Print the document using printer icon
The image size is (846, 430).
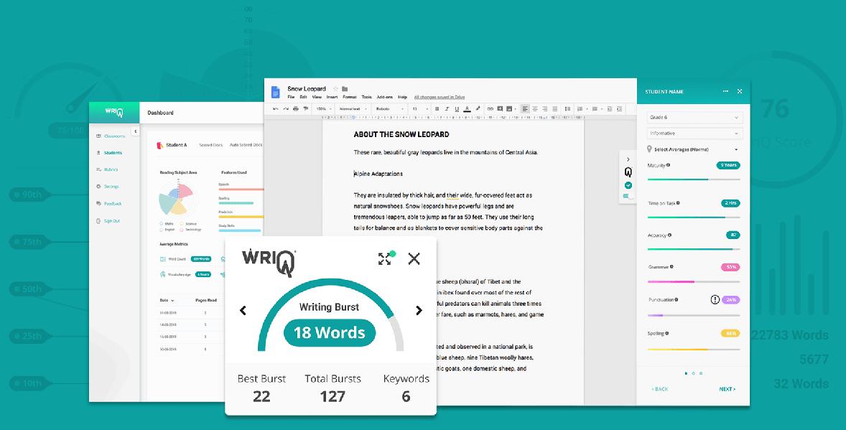click(296, 108)
